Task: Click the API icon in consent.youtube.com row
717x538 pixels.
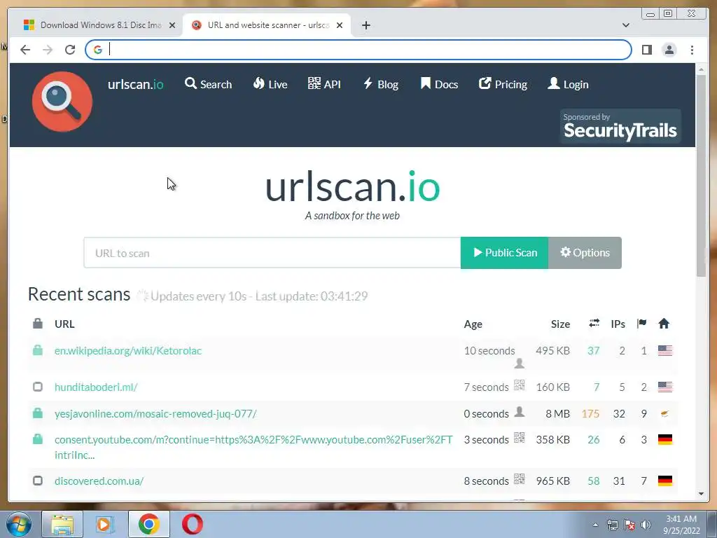Action: coord(519,437)
